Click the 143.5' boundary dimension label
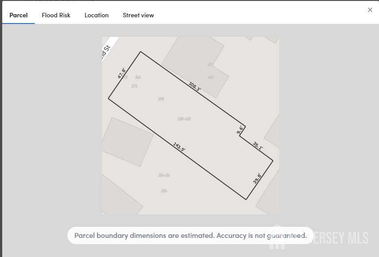379x257 pixels. (x=179, y=147)
